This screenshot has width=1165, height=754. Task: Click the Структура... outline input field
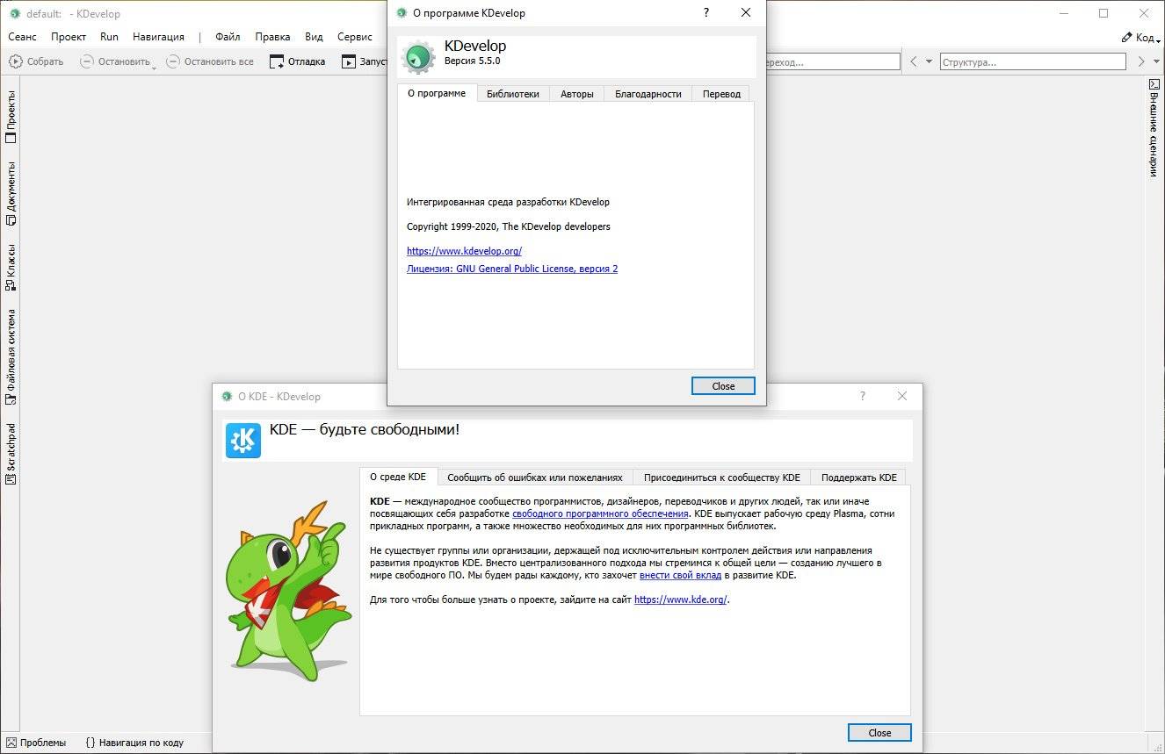pos(1032,62)
